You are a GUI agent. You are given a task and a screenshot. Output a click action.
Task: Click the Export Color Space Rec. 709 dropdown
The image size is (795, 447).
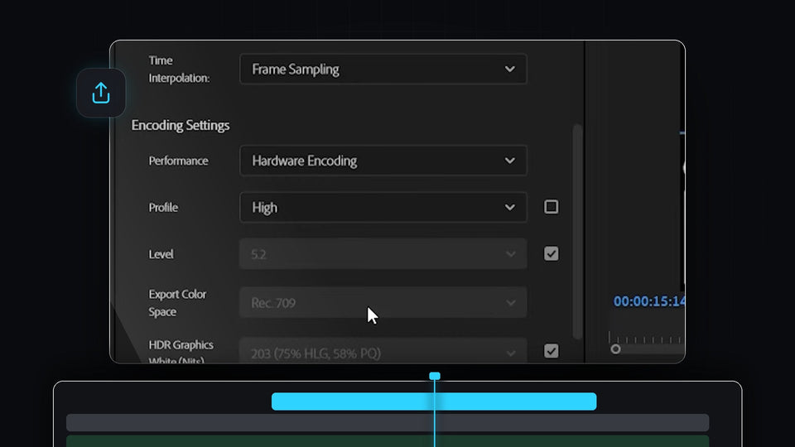pyautogui.click(x=383, y=303)
